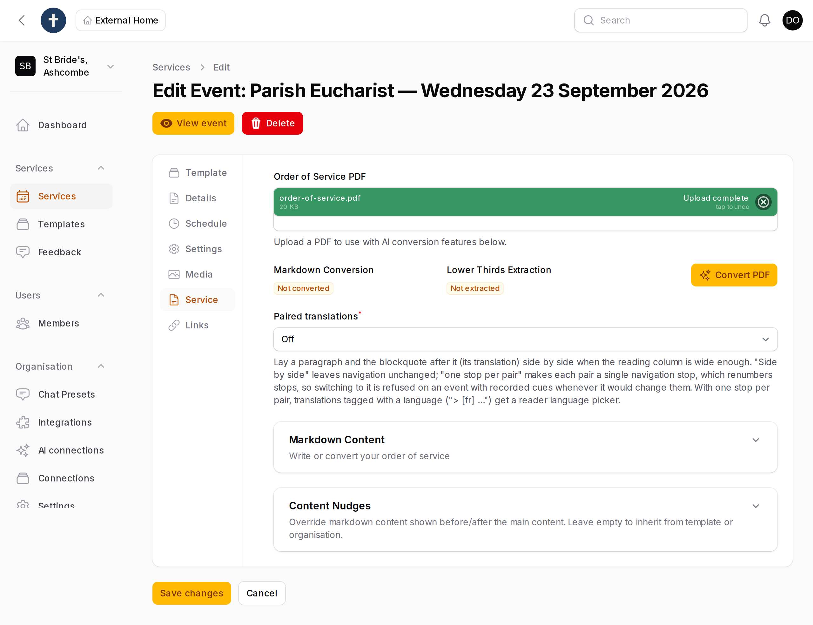Open the Paired translations dropdown
Screen dimensions: 813x625
(525, 339)
